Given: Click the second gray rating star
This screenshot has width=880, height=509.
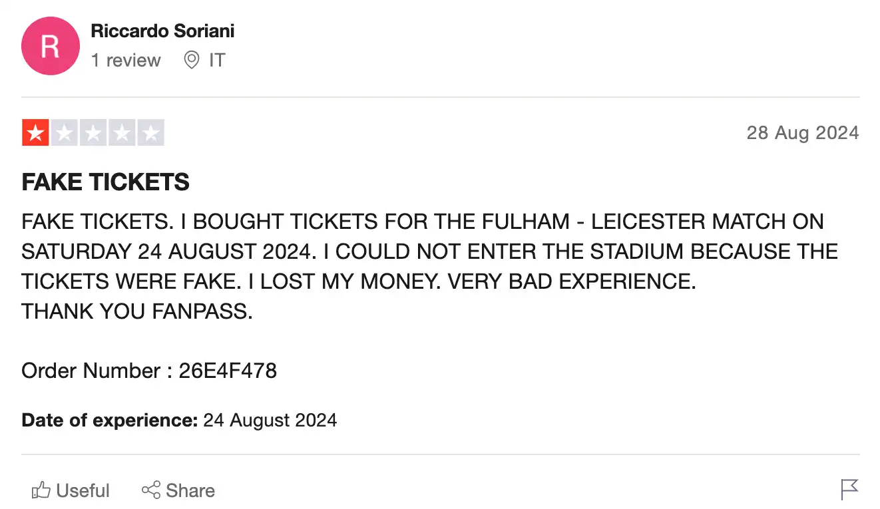Looking at the screenshot, I should pos(65,133).
